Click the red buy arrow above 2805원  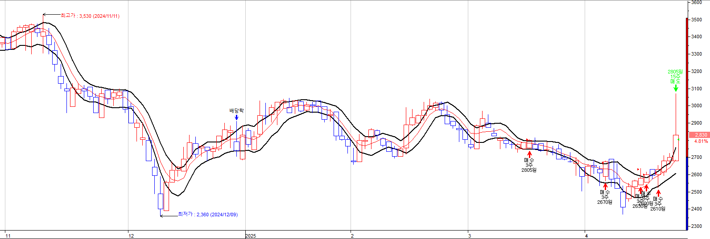coord(529,154)
